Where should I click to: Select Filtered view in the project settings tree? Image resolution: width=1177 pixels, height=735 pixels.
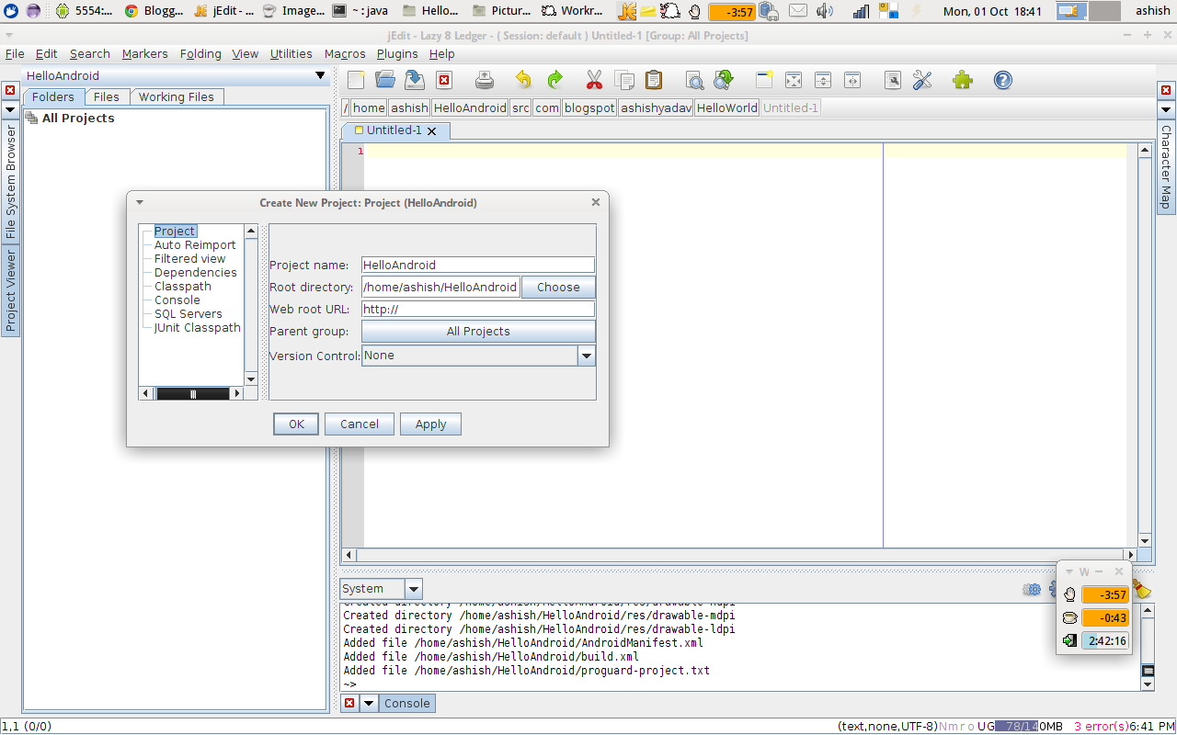[x=189, y=258]
